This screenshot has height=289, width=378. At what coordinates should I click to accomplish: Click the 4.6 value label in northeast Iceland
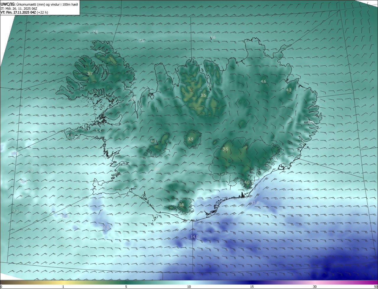[x=263, y=81]
